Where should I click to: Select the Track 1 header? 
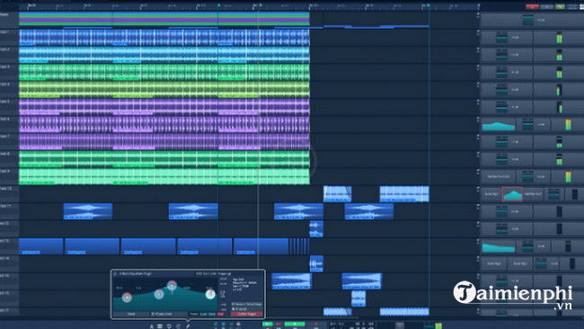[9, 38]
